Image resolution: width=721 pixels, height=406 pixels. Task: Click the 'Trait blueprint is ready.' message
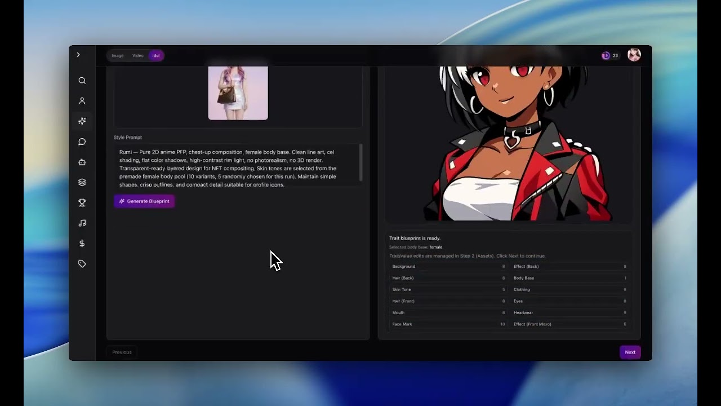(415, 239)
